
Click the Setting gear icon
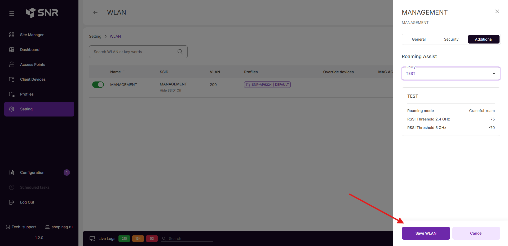pyautogui.click(x=12, y=109)
